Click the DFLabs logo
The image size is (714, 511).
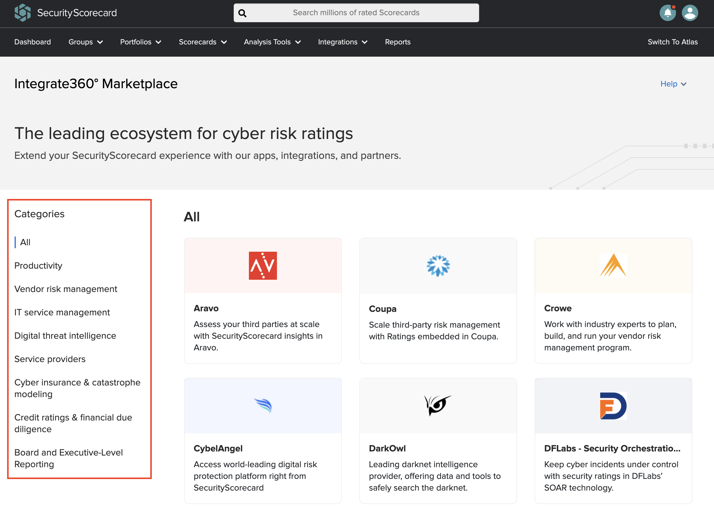(613, 406)
